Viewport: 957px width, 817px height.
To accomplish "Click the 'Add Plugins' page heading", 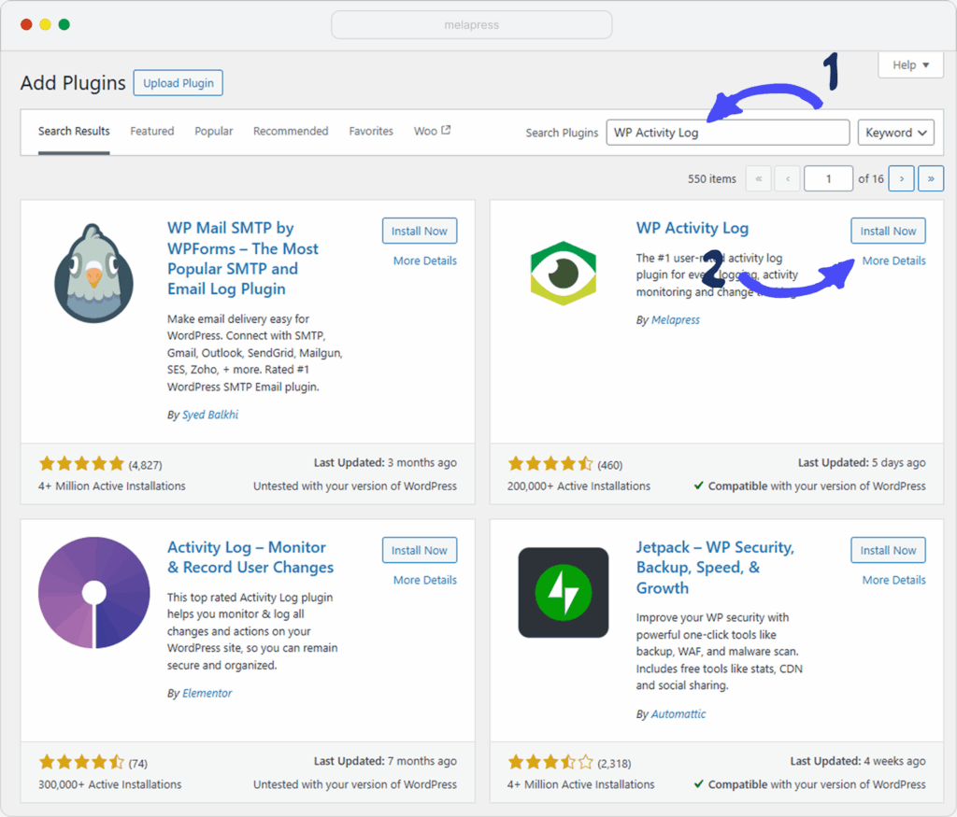I will point(73,83).
